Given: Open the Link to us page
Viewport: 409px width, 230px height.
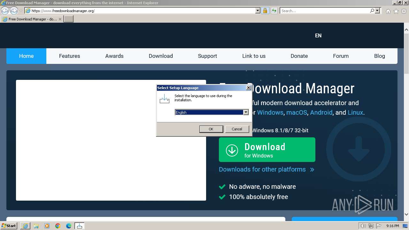Looking at the screenshot, I should 254,56.
